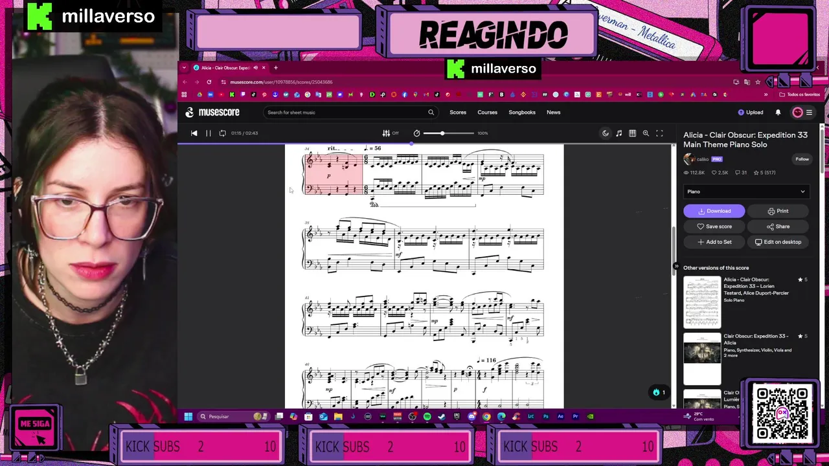Screen dimensions: 829x466
Task: Click the MuseScore logo
Action: coord(212,112)
